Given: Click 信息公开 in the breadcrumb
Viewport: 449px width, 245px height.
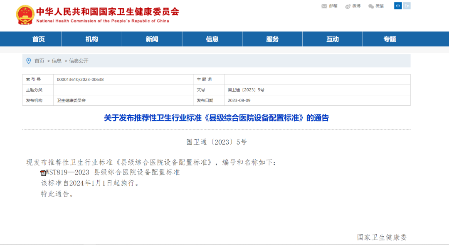Looking at the screenshot, I should click(x=79, y=61).
